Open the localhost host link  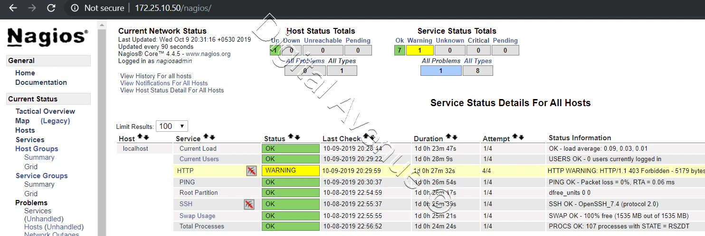[x=135, y=148]
